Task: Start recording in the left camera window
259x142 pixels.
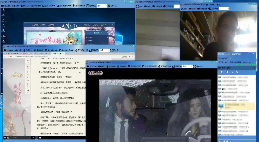Action: pos(157,6)
